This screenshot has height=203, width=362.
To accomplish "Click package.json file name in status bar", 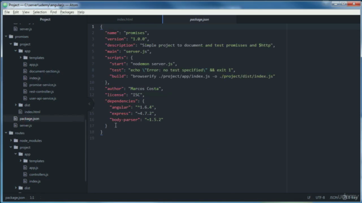I will coord(15,197).
